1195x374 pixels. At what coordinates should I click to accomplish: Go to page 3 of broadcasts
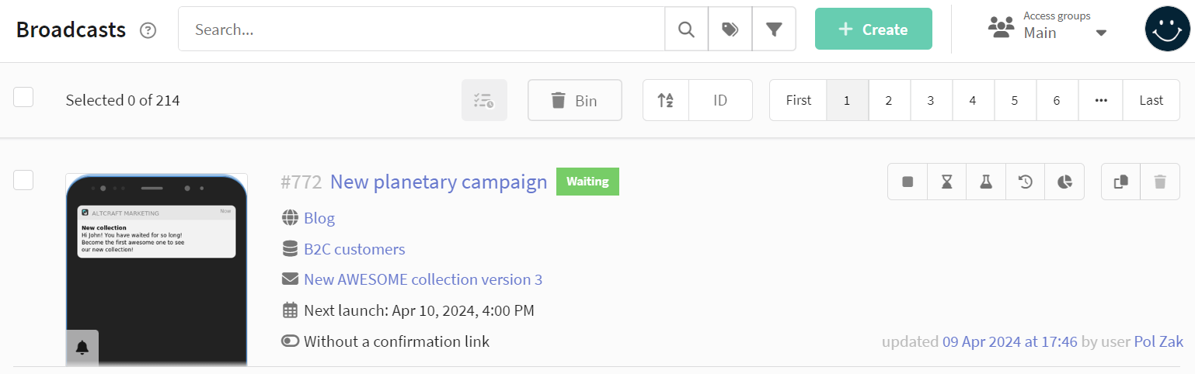pyautogui.click(x=931, y=100)
